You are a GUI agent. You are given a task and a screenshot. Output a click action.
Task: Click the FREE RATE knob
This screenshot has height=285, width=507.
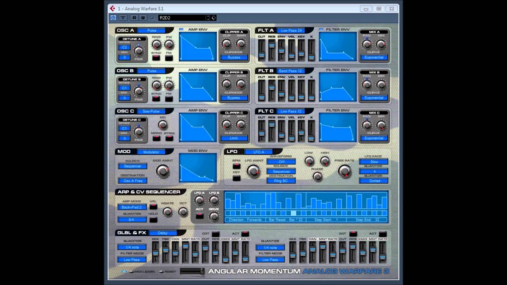pyautogui.click(x=345, y=171)
